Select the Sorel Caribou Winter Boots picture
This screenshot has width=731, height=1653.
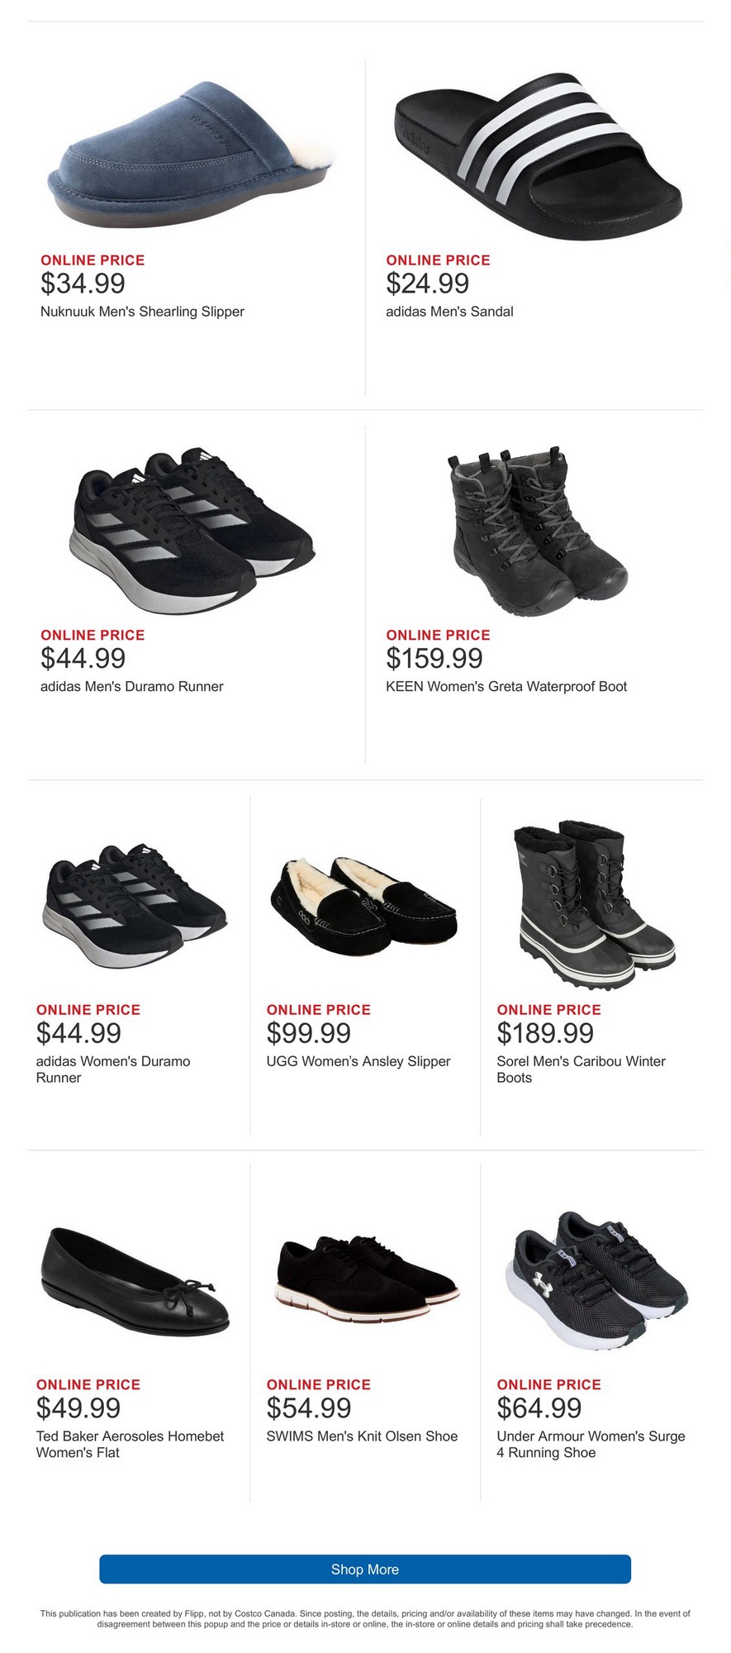click(594, 903)
